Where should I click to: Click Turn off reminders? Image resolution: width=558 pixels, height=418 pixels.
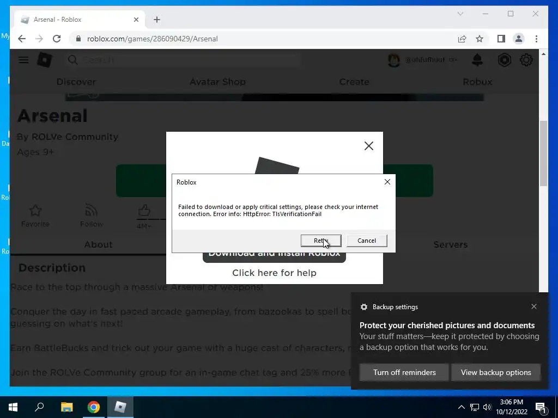404,372
